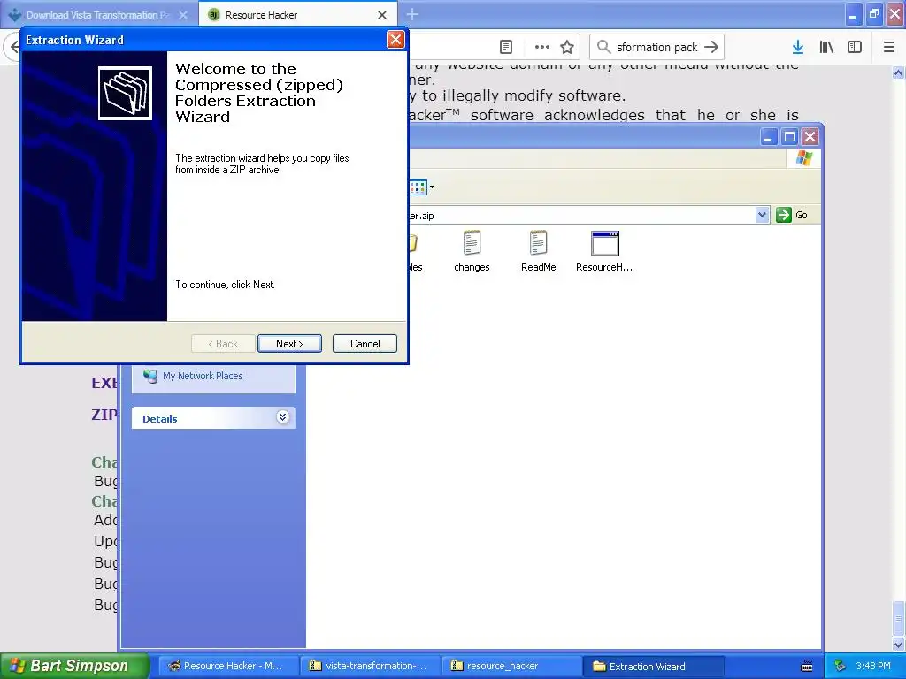
Task: Open the changes text file
Action: coord(472,251)
